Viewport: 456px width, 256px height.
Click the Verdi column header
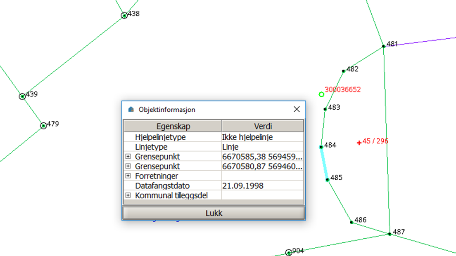(x=262, y=126)
